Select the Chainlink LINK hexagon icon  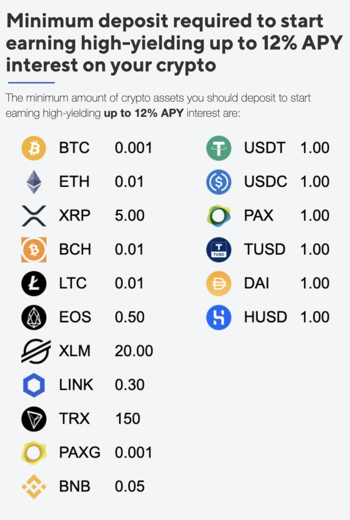(x=34, y=385)
